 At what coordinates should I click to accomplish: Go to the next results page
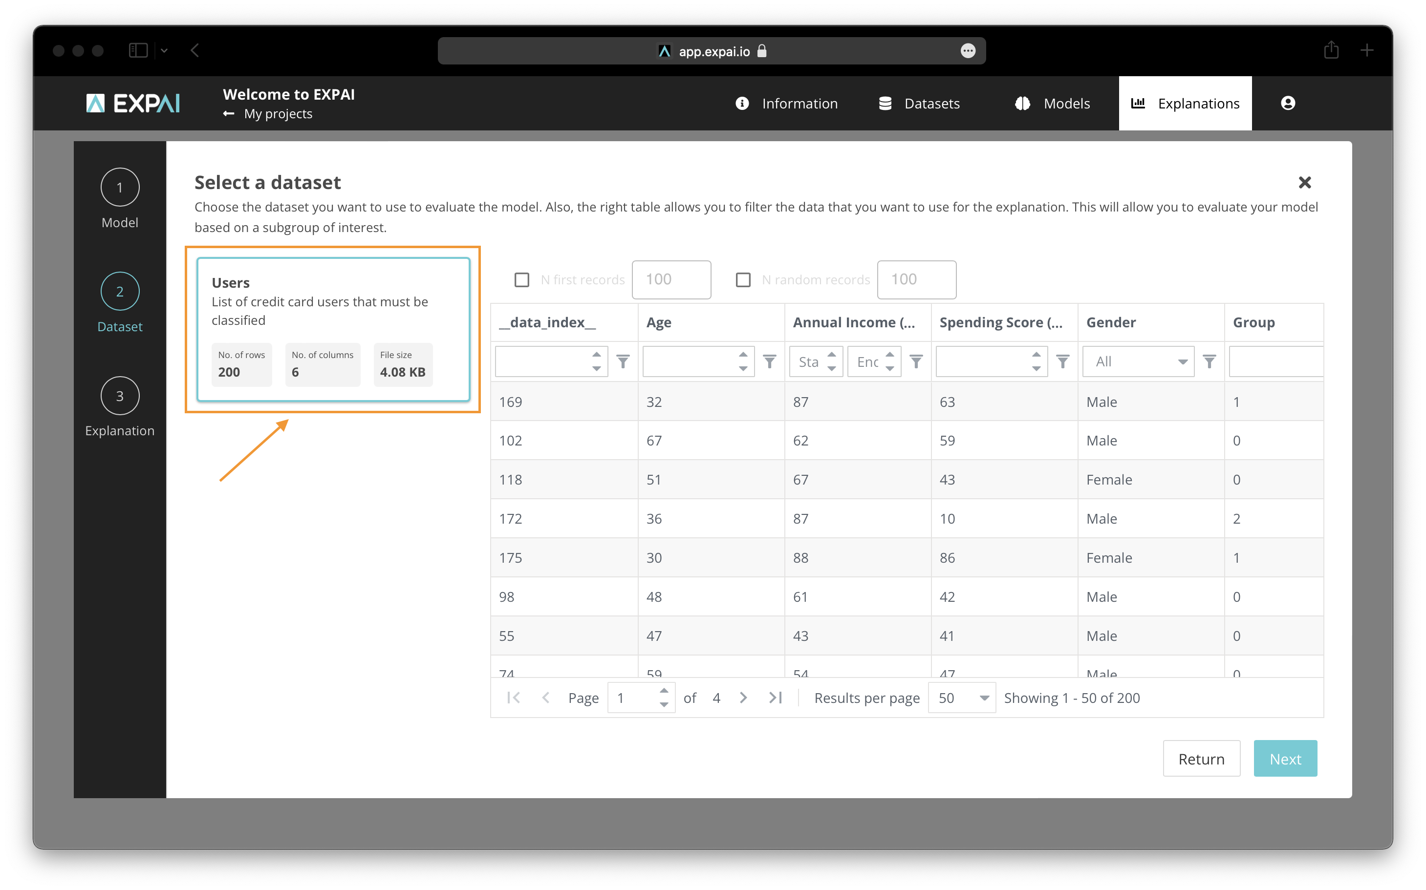pos(743,698)
